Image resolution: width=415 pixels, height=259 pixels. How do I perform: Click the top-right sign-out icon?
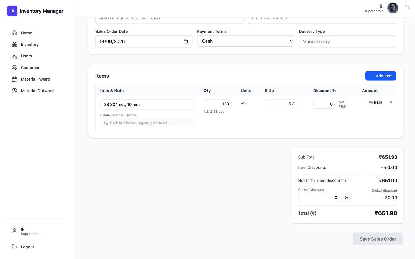point(407,8)
